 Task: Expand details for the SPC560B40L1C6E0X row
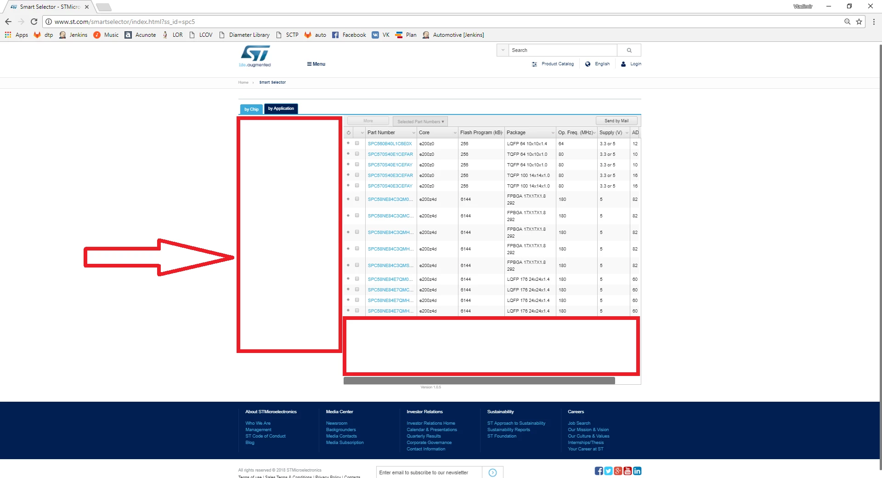[348, 143]
